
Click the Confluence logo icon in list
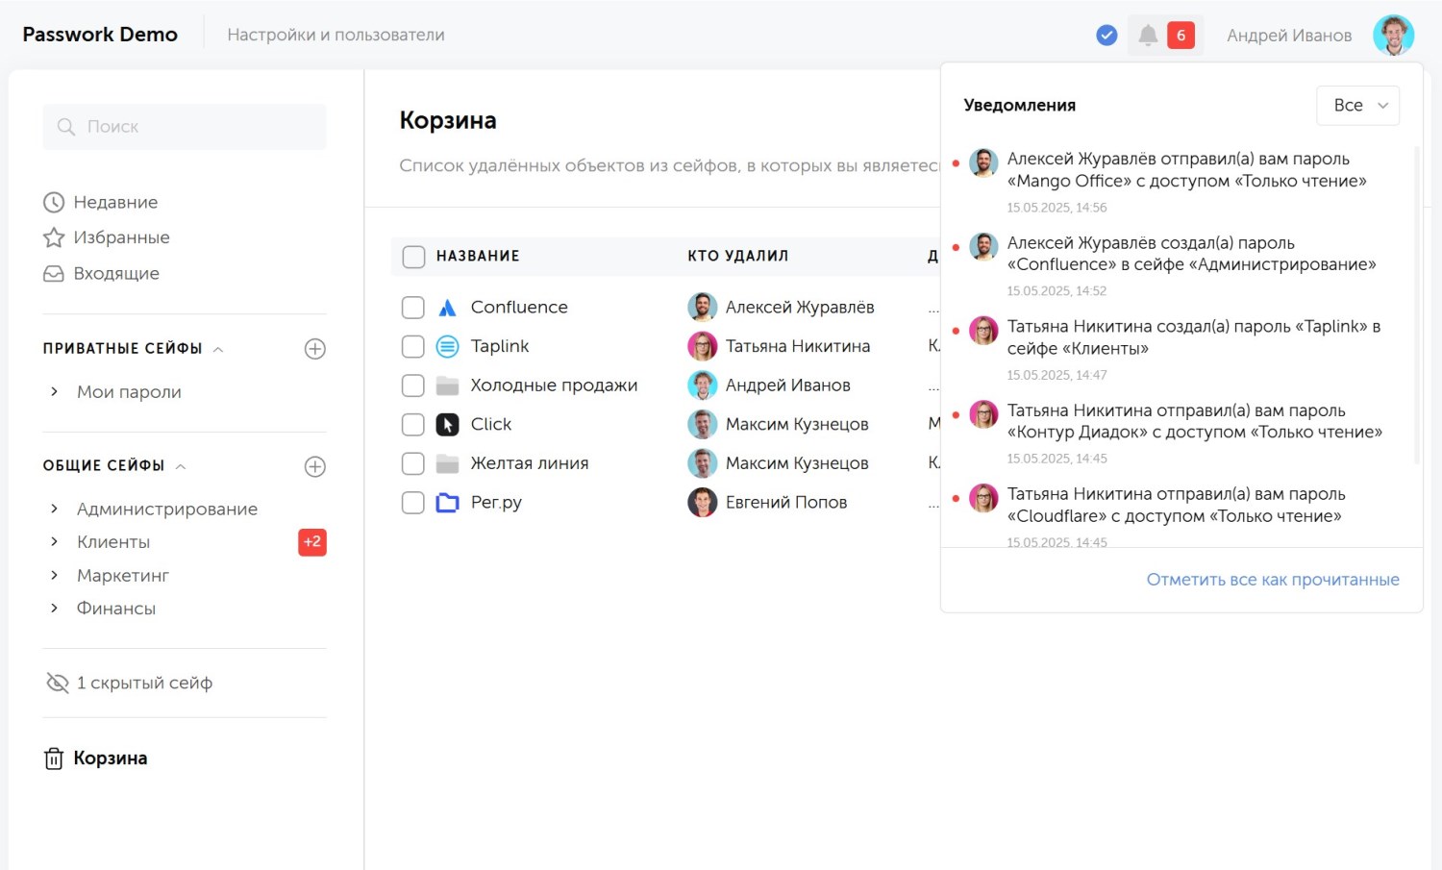pos(447,308)
